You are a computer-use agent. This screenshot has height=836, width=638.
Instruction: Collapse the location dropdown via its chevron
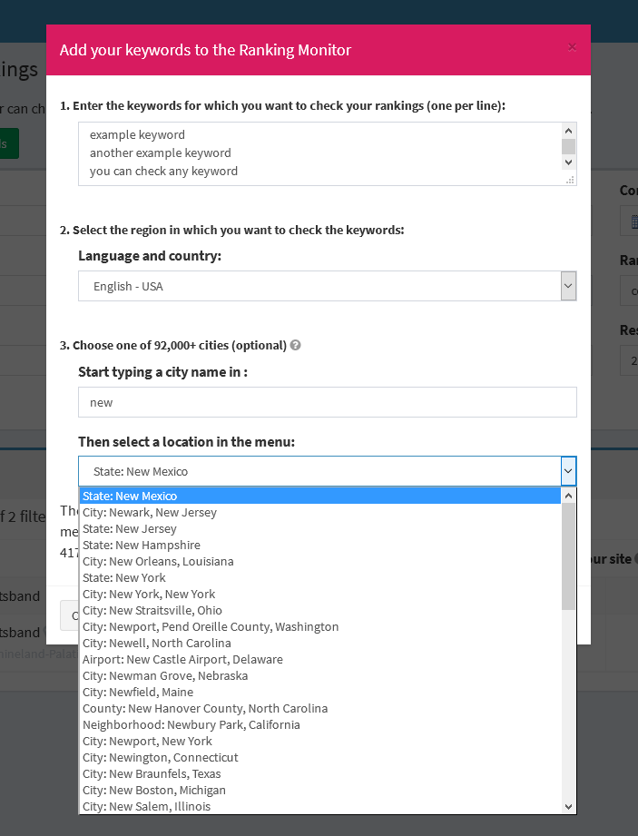click(x=568, y=471)
